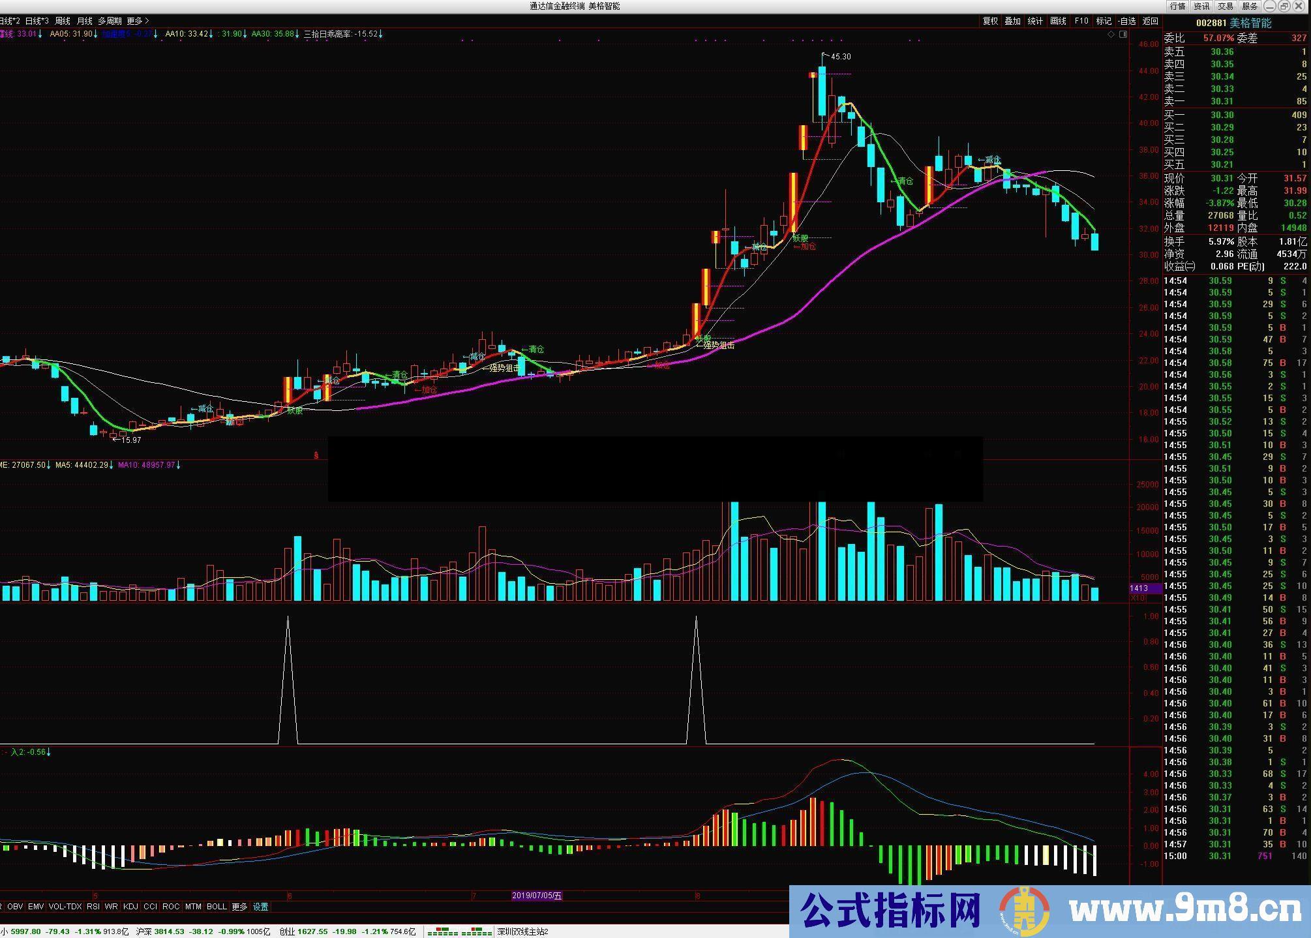Restore down the application window
The image size is (1311, 938).
(1284, 6)
